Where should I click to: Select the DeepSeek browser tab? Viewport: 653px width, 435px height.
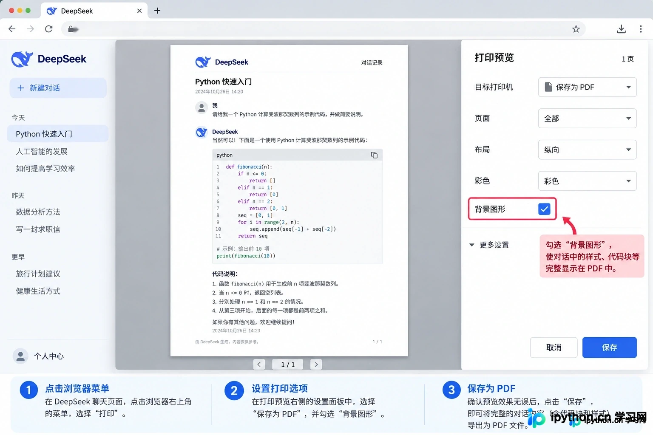coord(94,11)
